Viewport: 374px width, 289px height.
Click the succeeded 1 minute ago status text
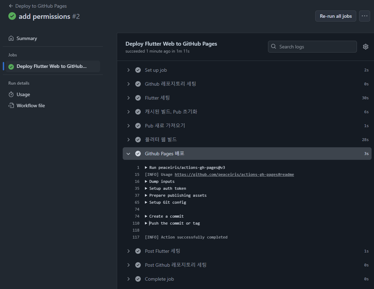point(157,51)
